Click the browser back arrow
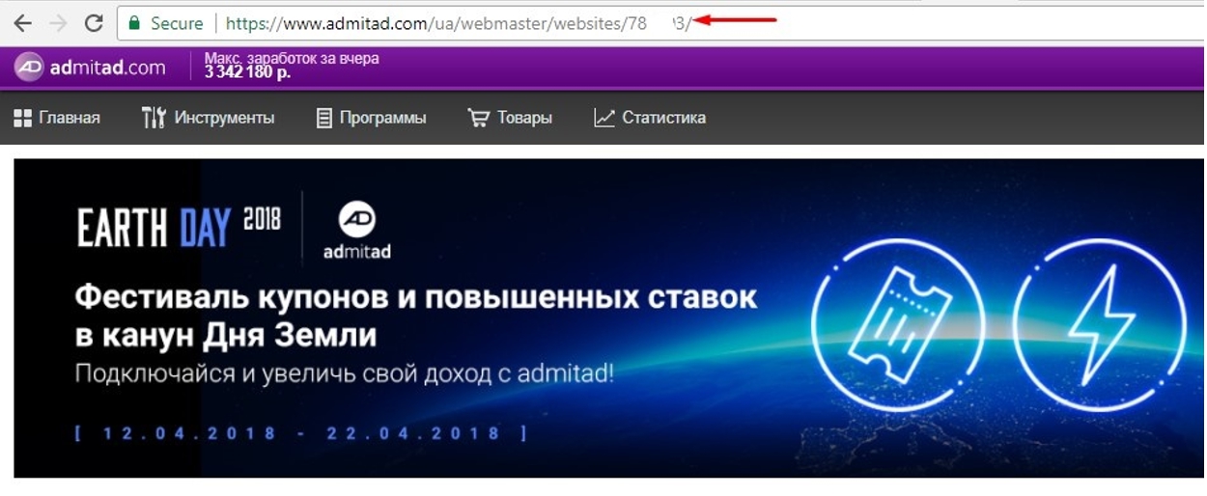This screenshot has width=1207, height=496. click(21, 23)
